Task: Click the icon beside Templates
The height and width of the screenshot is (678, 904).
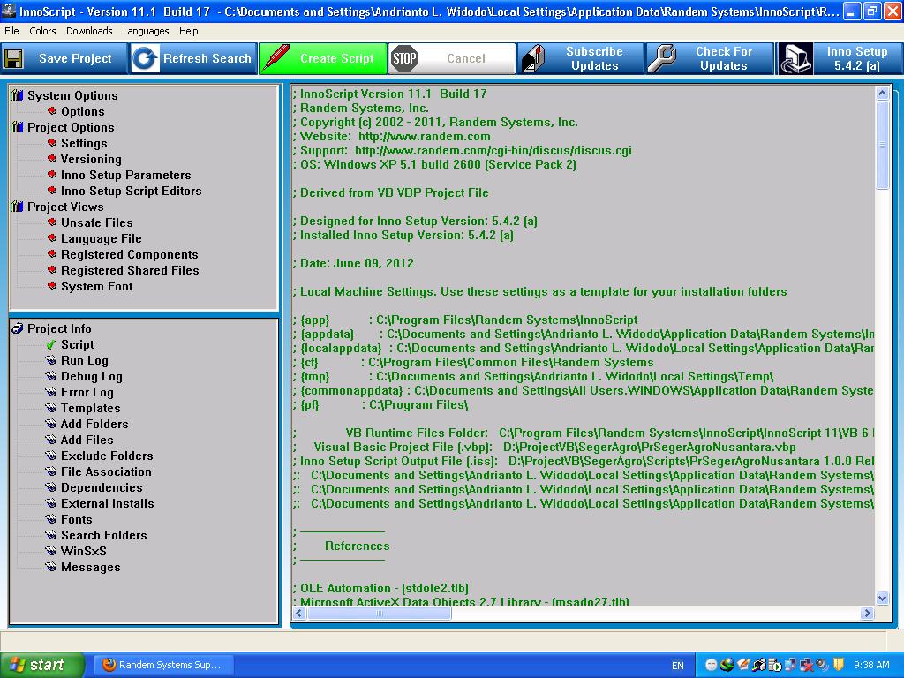Action: tap(51, 408)
